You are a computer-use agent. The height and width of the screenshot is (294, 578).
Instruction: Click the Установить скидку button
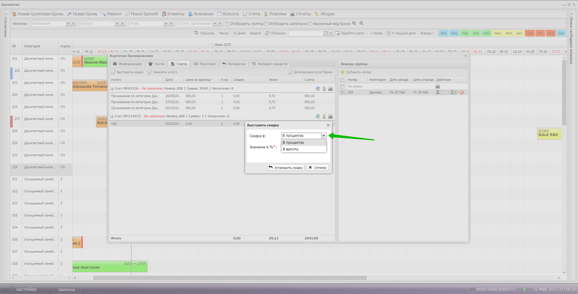coord(286,168)
